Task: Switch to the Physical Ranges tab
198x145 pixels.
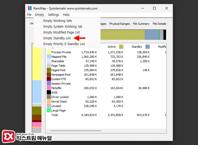Action: 119,24
